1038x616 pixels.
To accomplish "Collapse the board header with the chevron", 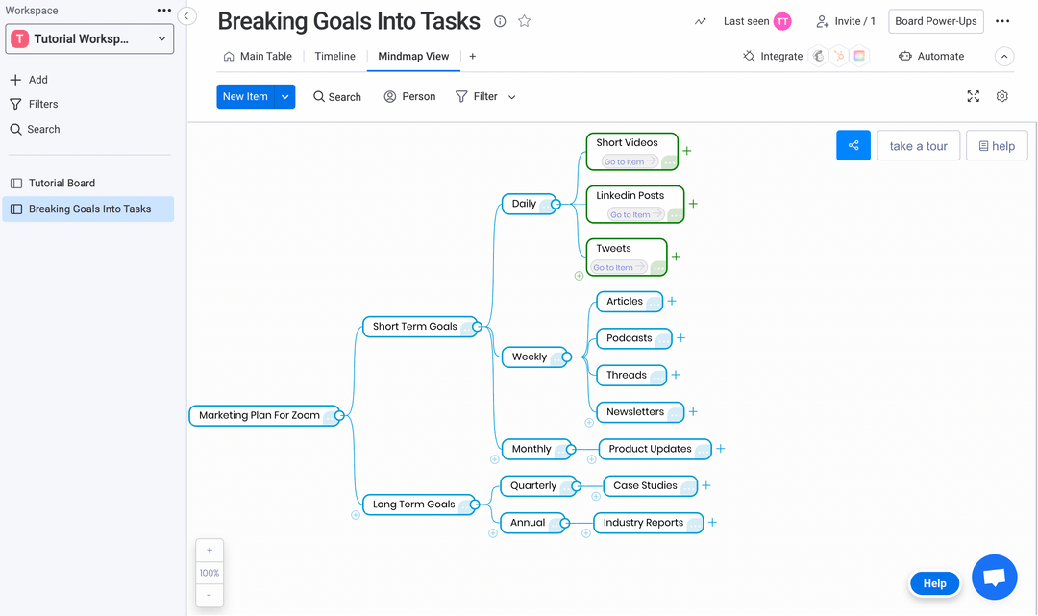I will coord(1004,56).
